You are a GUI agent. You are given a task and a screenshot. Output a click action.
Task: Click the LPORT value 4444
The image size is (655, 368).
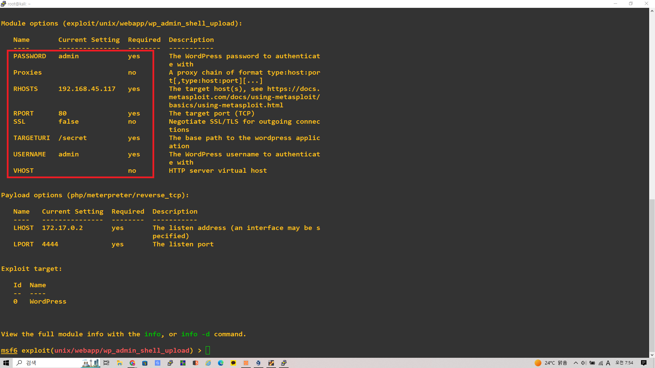(50, 244)
